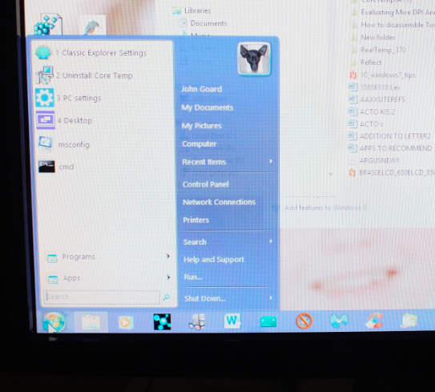Click Recent Items entry

click(x=204, y=162)
